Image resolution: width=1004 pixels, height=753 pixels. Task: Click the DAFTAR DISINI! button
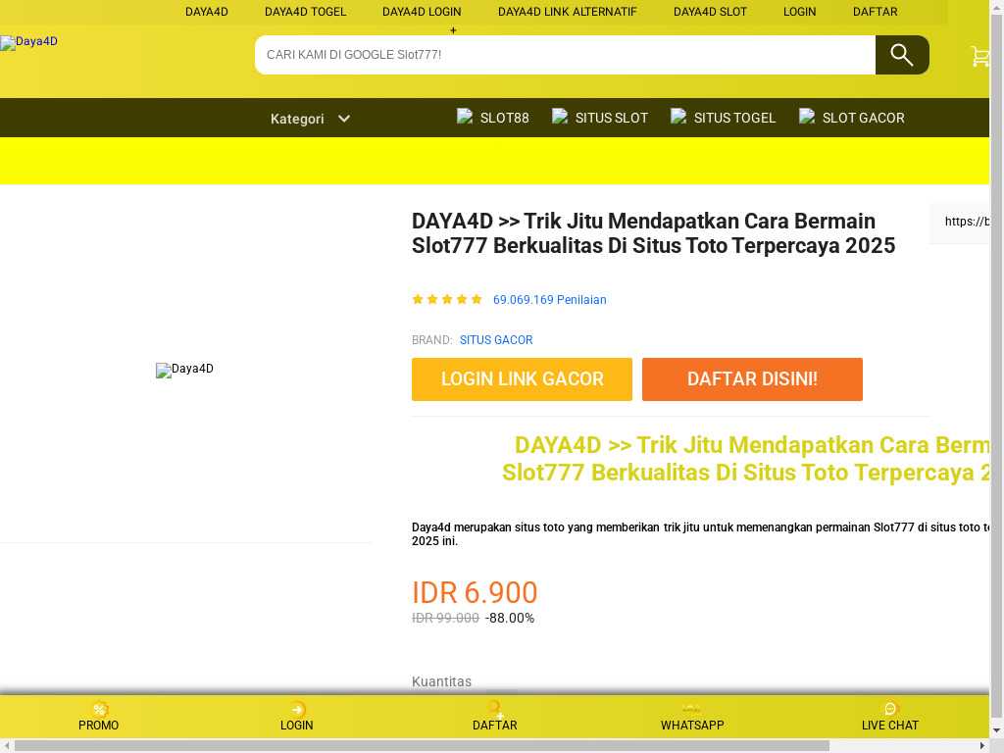(x=752, y=379)
